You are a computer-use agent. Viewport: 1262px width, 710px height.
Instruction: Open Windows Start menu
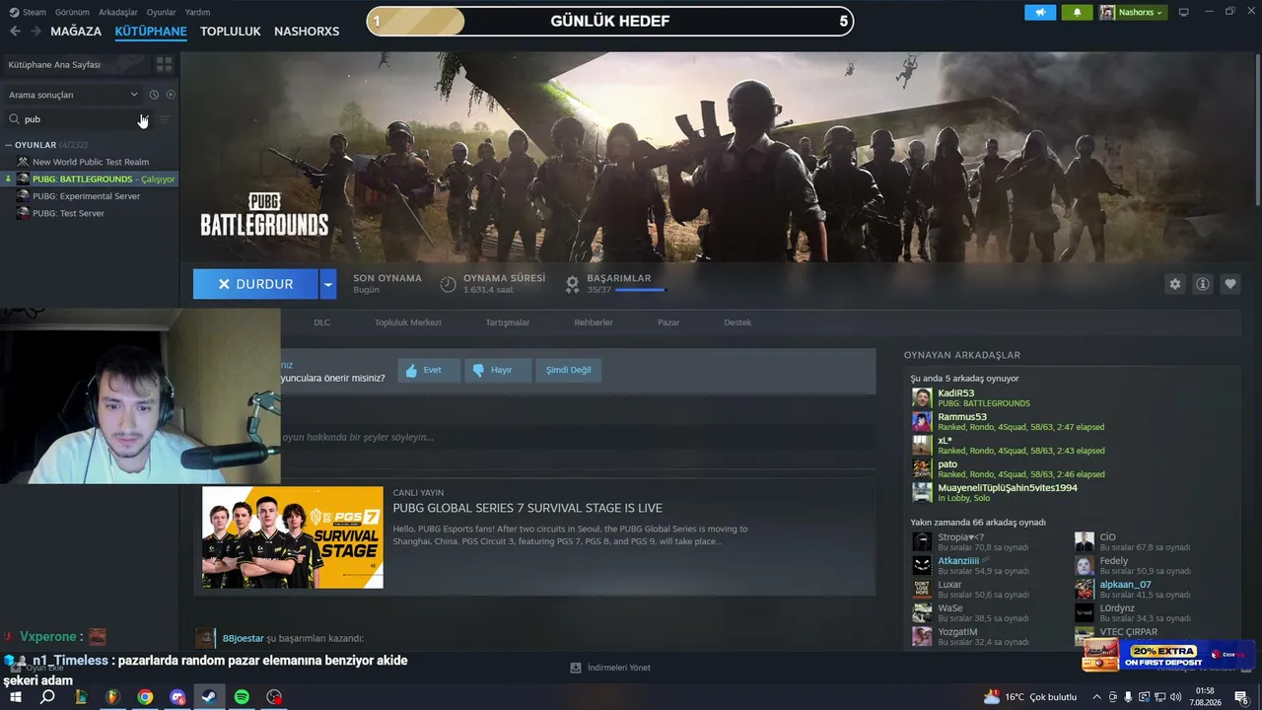click(16, 696)
